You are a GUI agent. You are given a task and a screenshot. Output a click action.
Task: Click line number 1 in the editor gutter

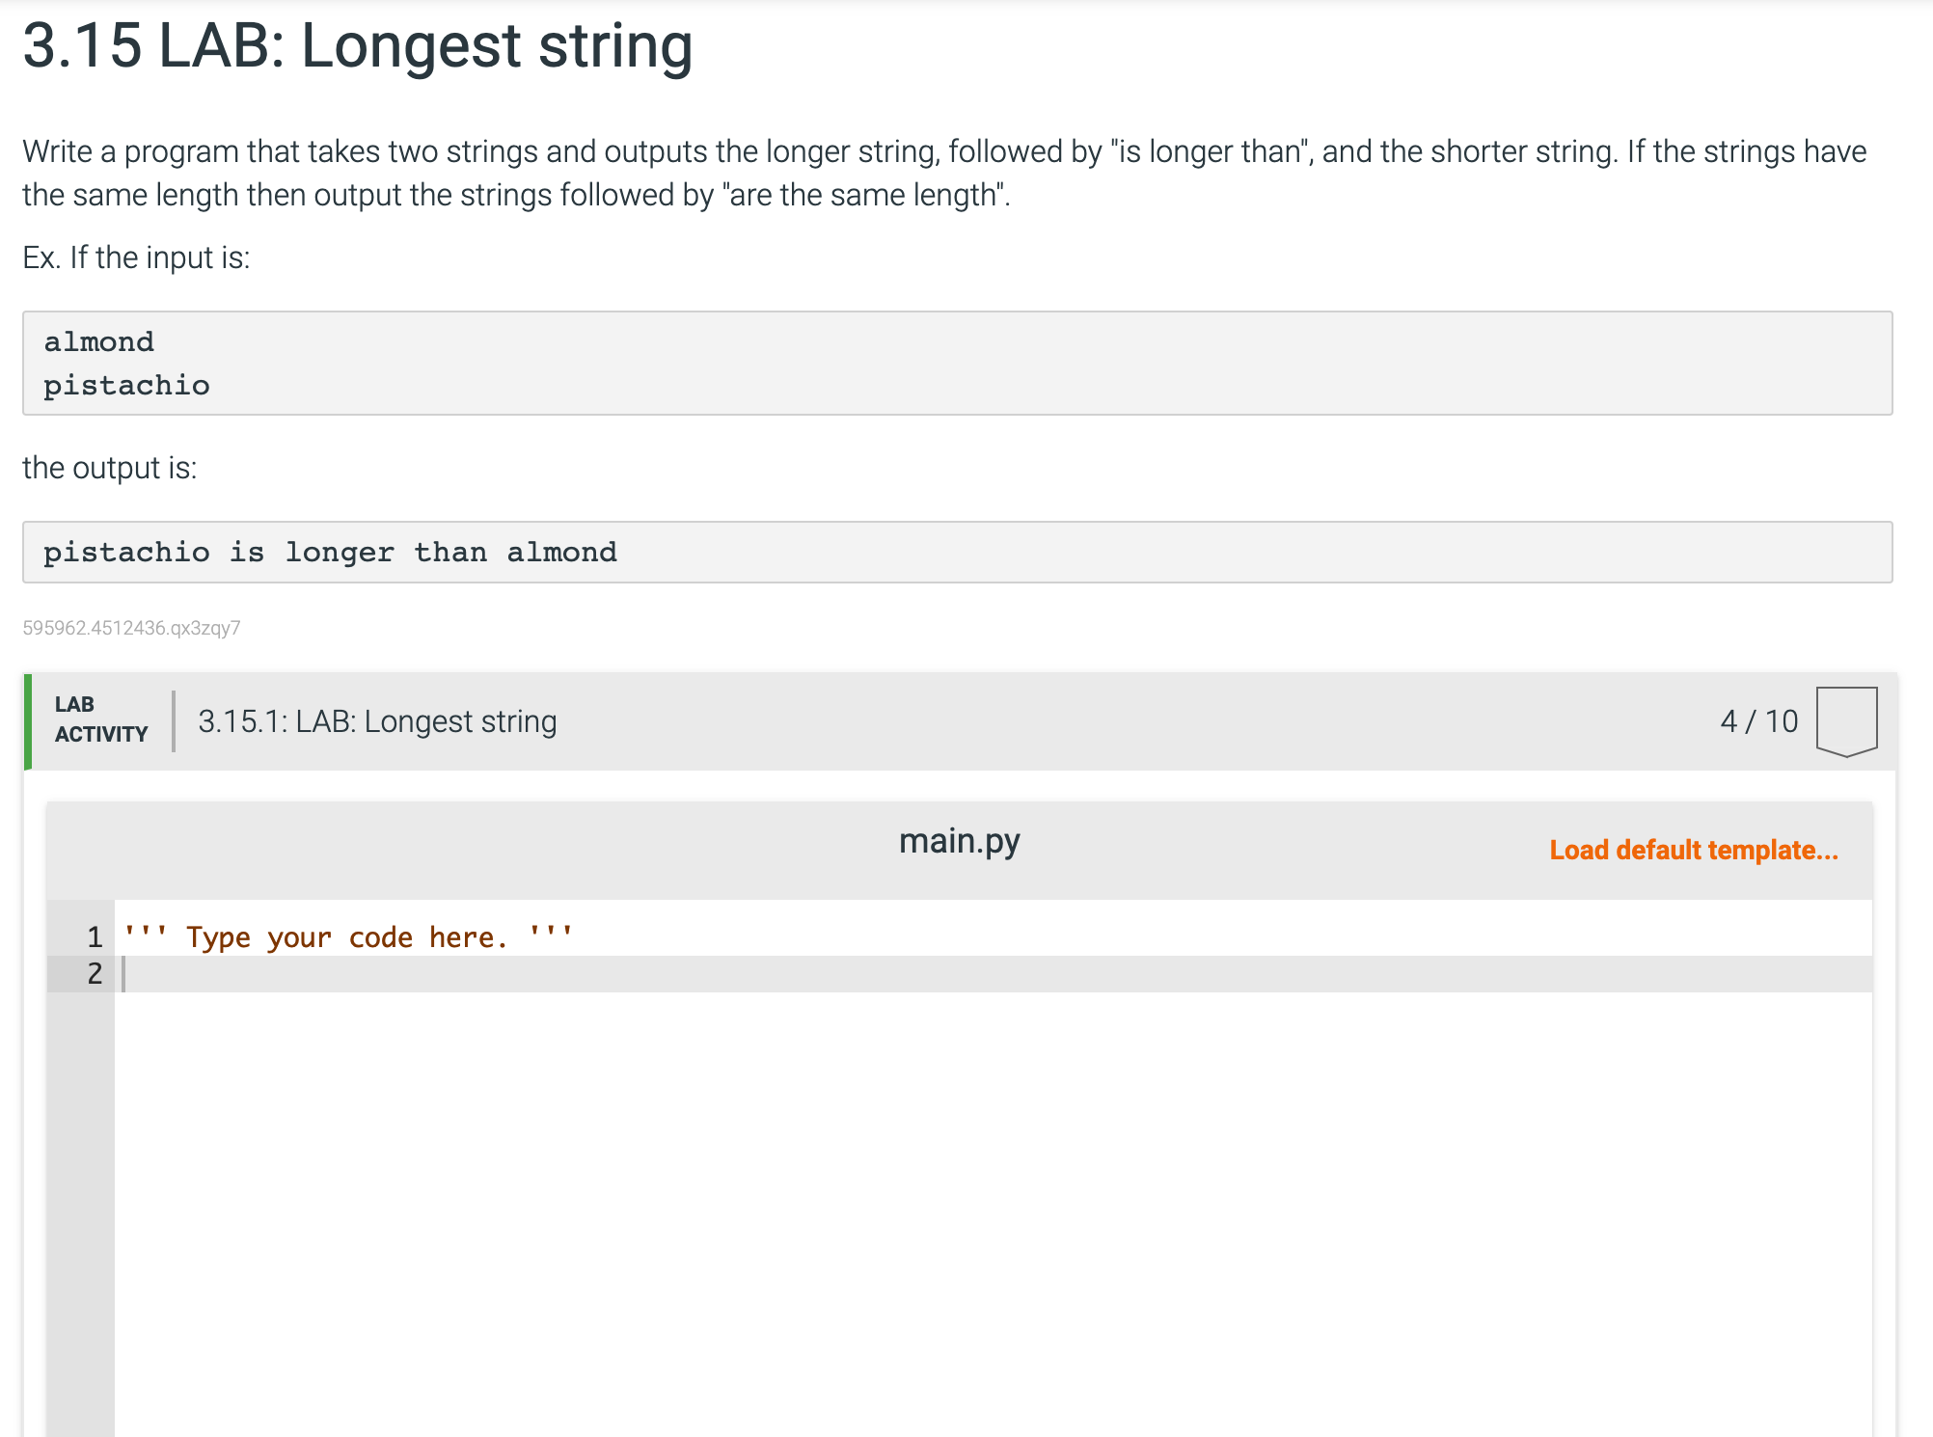pyautogui.click(x=94, y=935)
